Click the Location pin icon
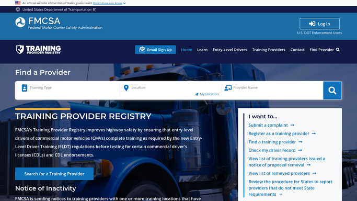 tap(126, 88)
